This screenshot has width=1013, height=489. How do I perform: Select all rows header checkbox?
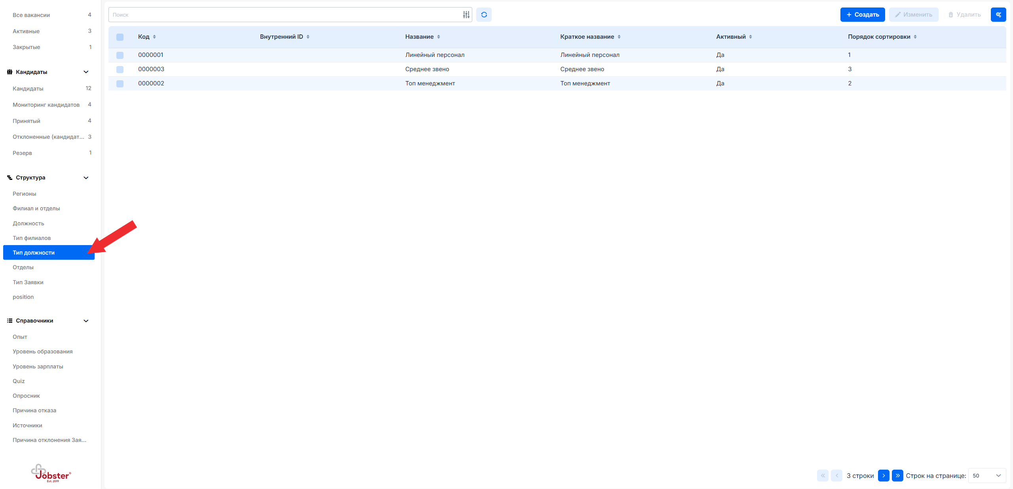coord(120,37)
